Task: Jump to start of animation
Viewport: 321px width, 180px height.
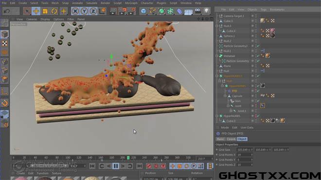Action: point(92,166)
